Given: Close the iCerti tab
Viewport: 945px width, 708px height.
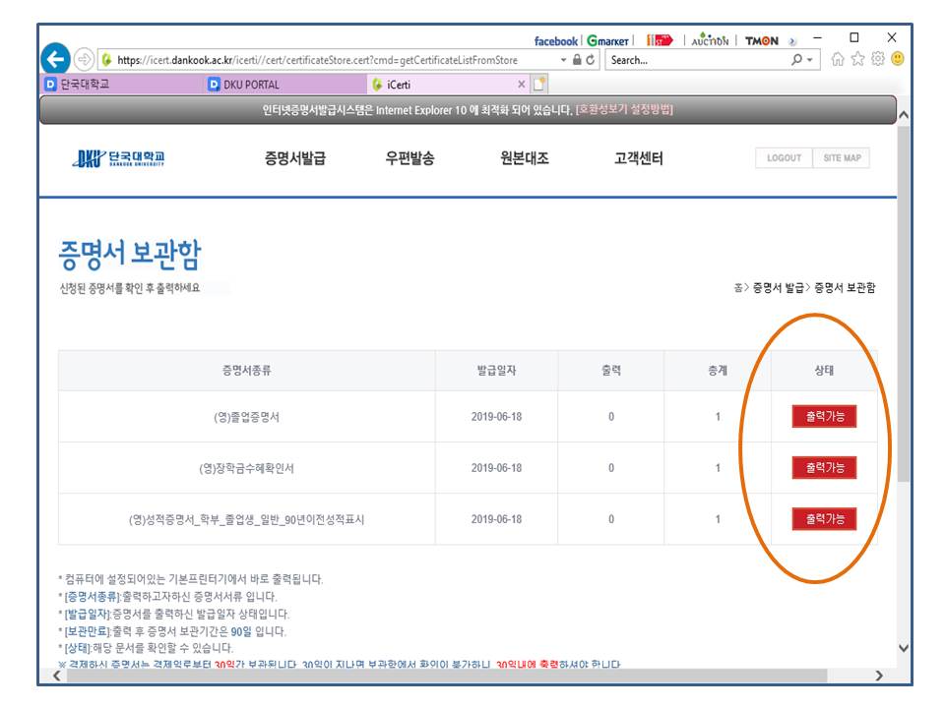Looking at the screenshot, I should tap(522, 85).
